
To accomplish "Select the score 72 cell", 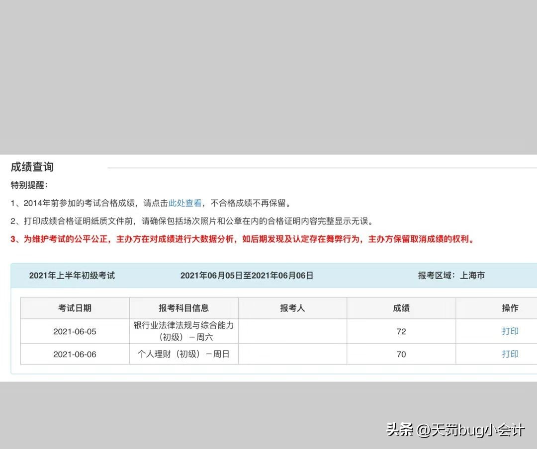I will click(401, 331).
